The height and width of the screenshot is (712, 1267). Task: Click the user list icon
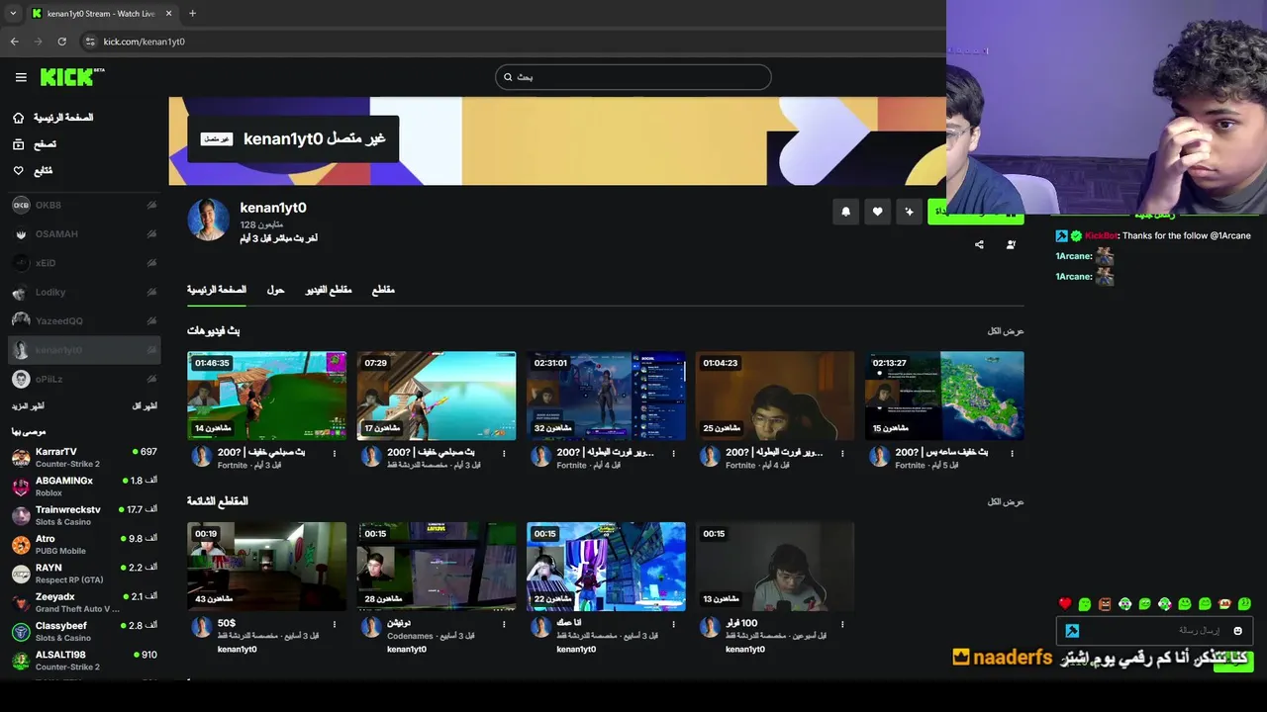(x=1011, y=244)
